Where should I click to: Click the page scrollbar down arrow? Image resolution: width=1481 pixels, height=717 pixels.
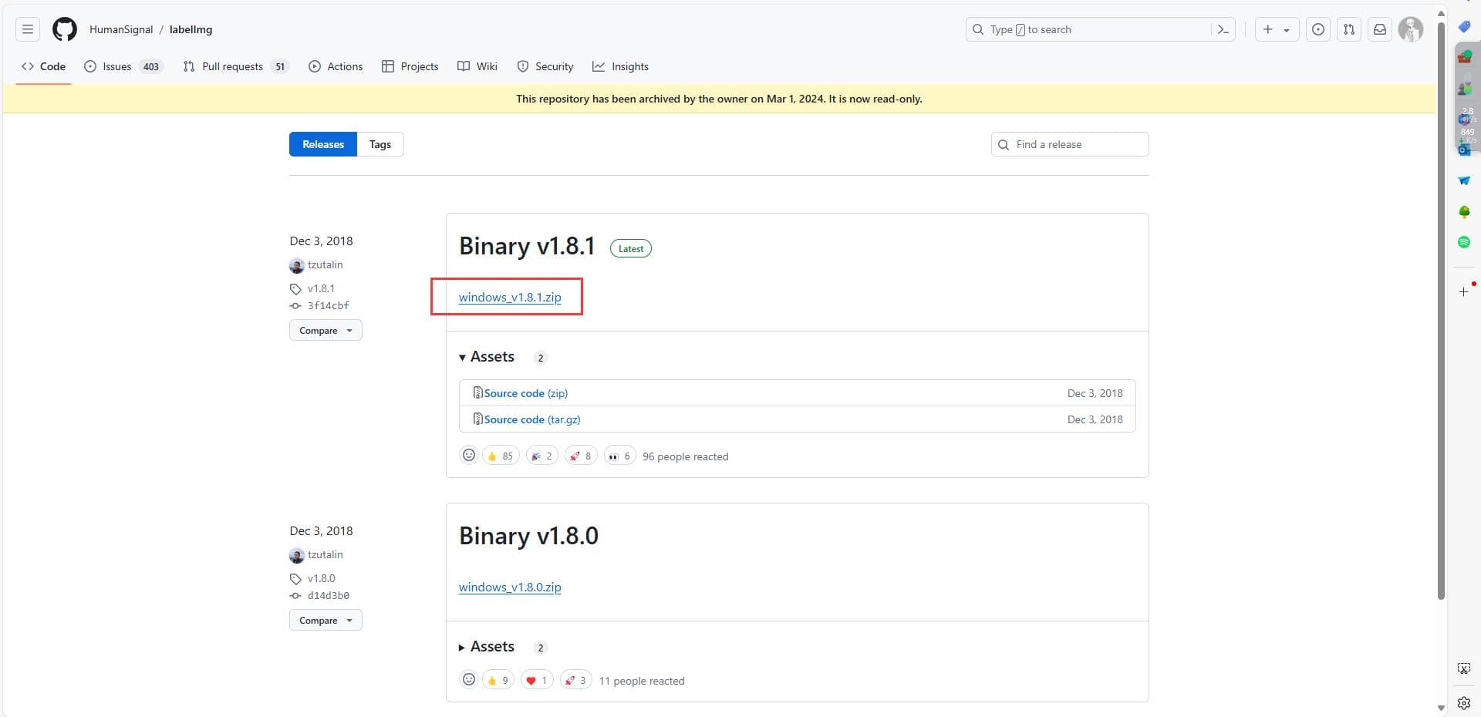coord(1441,708)
